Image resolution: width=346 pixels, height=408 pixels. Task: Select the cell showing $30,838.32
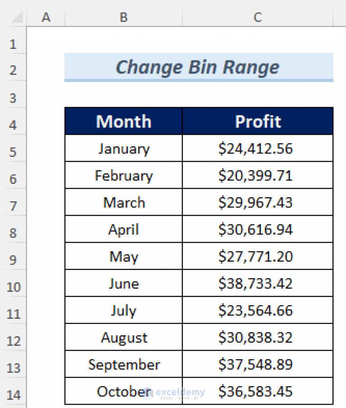tap(257, 337)
